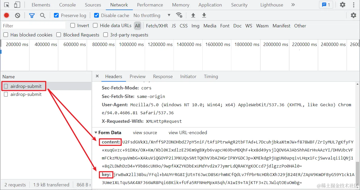This screenshot has height=190, width=360.
Task: Filter requests by Other
Action: click(300, 26)
